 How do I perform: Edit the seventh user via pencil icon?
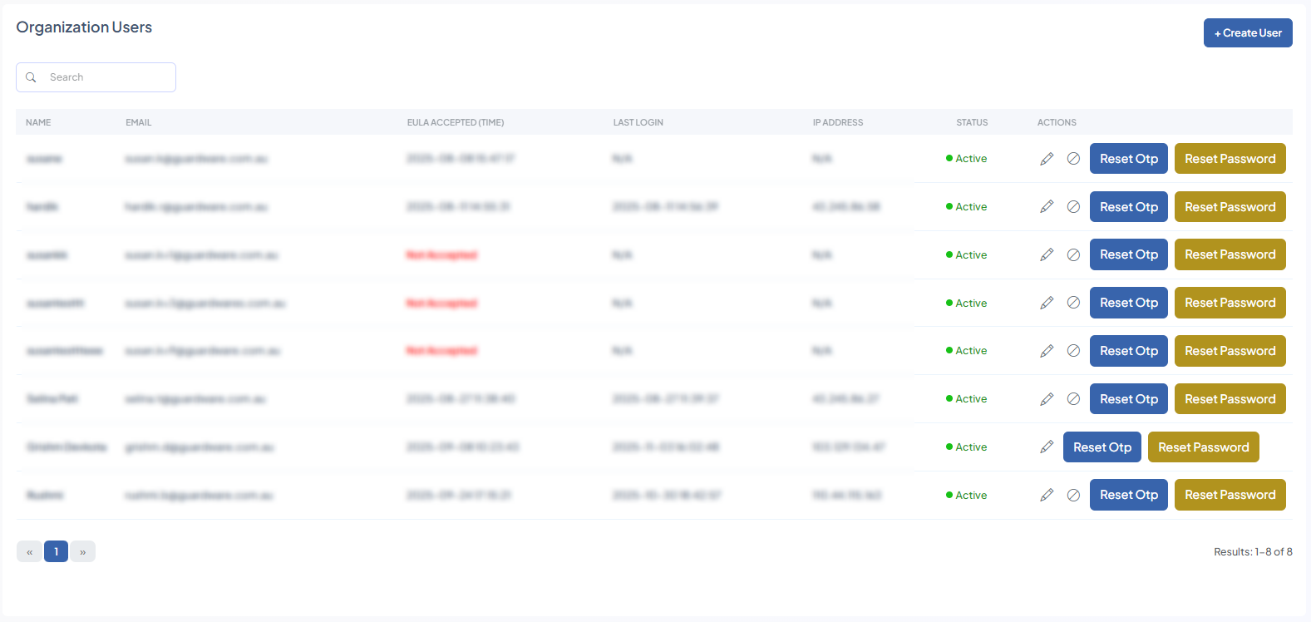pos(1047,447)
